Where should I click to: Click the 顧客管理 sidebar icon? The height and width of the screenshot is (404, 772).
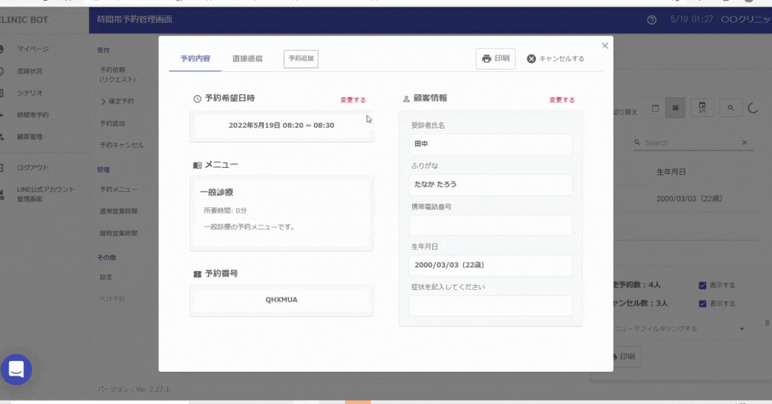(x=2, y=137)
